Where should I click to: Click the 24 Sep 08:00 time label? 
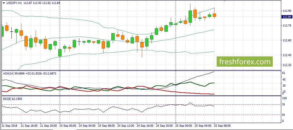[106, 125]
